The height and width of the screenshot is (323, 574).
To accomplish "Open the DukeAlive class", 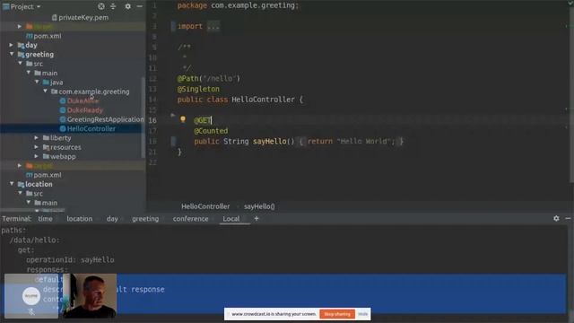I will [x=83, y=100].
